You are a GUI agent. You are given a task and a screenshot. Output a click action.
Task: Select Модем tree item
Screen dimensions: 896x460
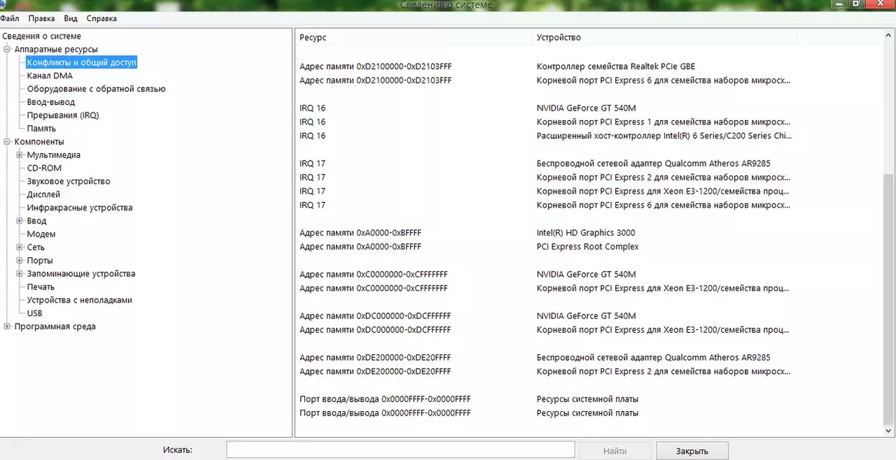[41, 234]
